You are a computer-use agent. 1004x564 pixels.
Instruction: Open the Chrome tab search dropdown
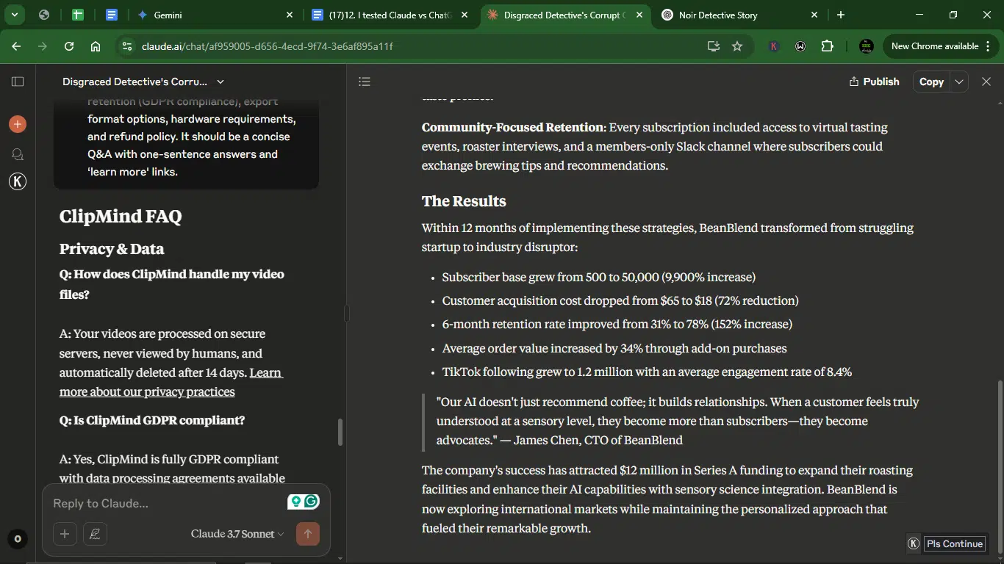[x=14, y=15]
